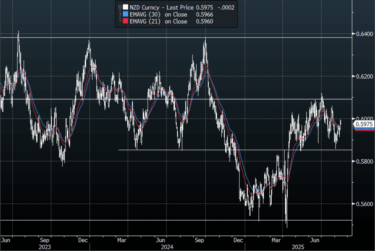Click the -.0002 price change value in legend

(x=225, y=7)
